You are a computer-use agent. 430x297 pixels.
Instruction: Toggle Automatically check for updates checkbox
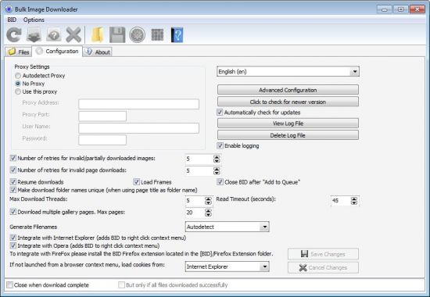(220, 113)
